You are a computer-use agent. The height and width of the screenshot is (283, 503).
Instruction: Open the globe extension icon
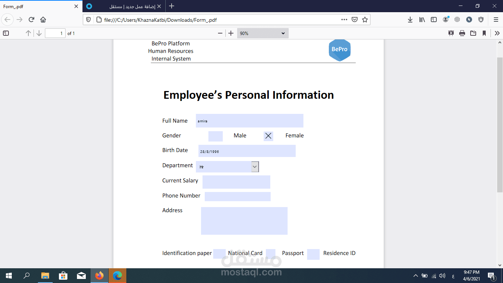tap(457, 20)
